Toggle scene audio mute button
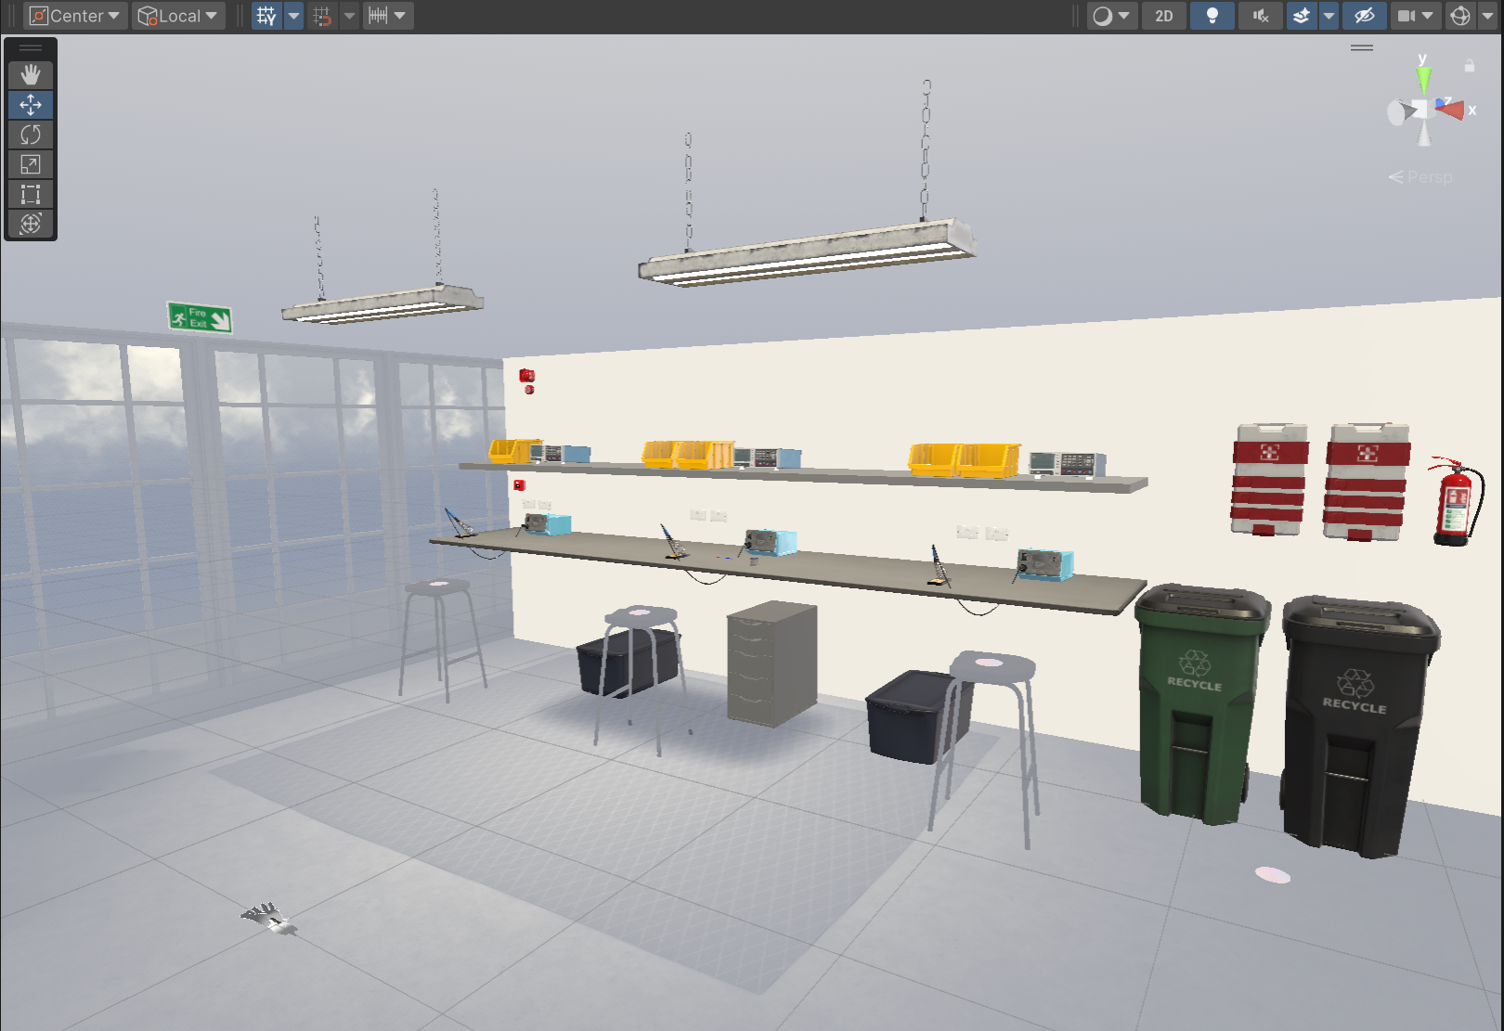The image size is (1504, 1031). [1260, 16]
